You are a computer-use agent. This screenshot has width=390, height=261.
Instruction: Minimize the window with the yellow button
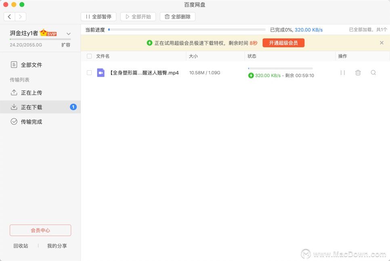tap(14, 4)
